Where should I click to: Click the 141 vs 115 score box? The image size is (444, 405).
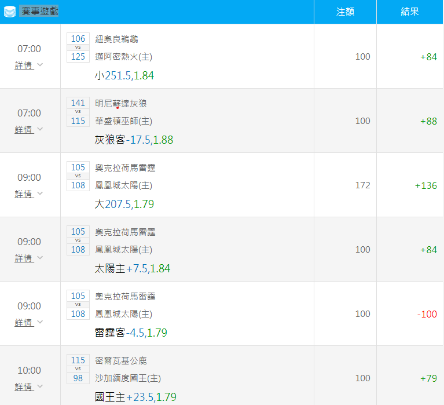click(x=78, y=112)
